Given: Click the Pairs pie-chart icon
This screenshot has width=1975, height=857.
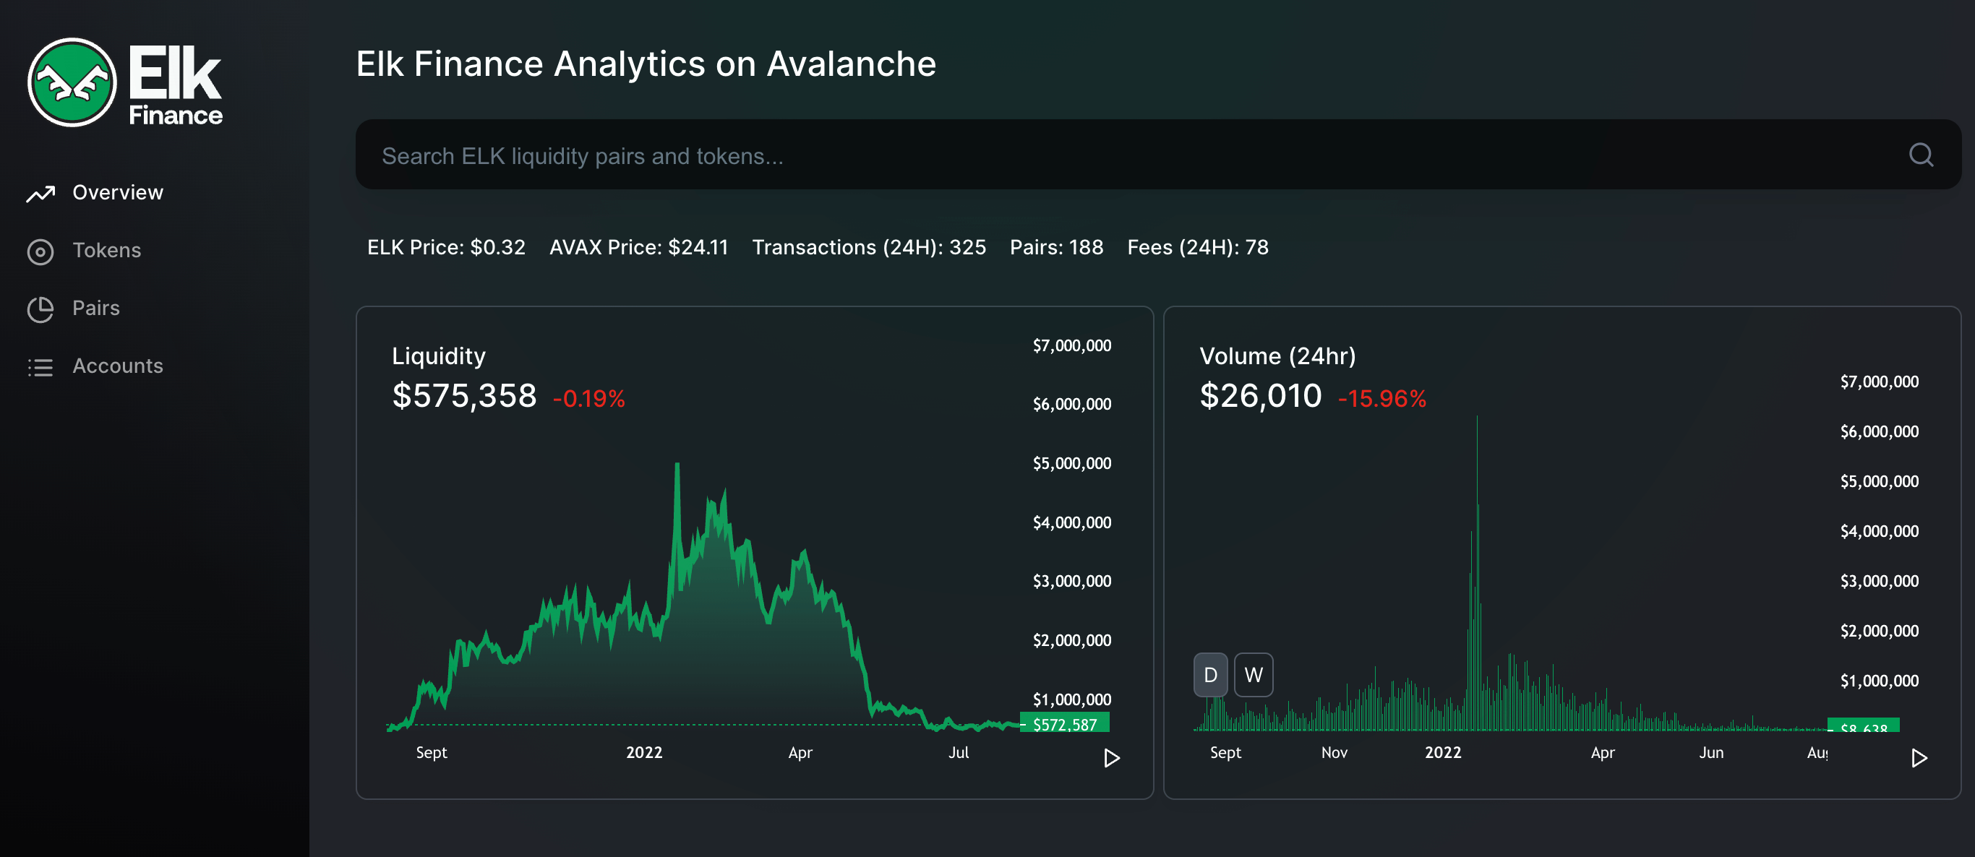Looking at the screenshot, I should click(40, 309).
